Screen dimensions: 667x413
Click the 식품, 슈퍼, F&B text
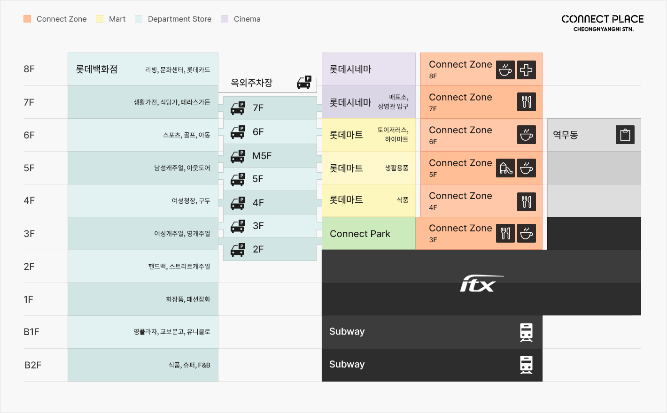pos(189,365)
